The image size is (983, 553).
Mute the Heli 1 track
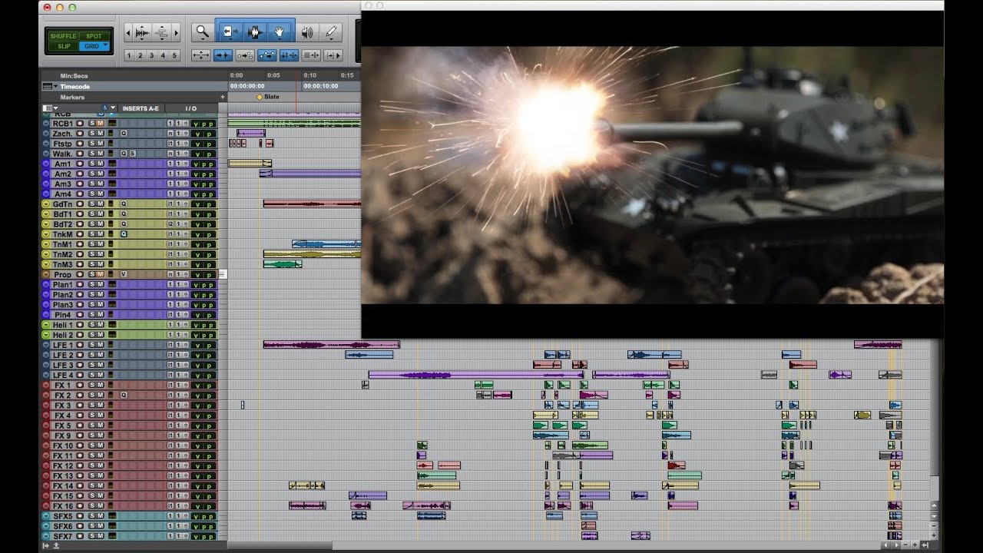pos(100,325)
